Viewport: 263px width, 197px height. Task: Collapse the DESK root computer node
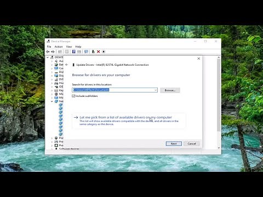tap(48, 57)
